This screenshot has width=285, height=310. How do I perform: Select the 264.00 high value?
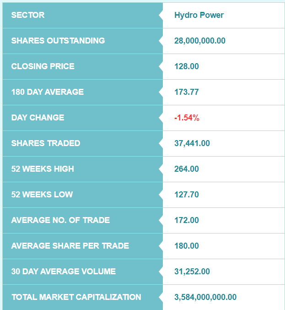[187, 169]
